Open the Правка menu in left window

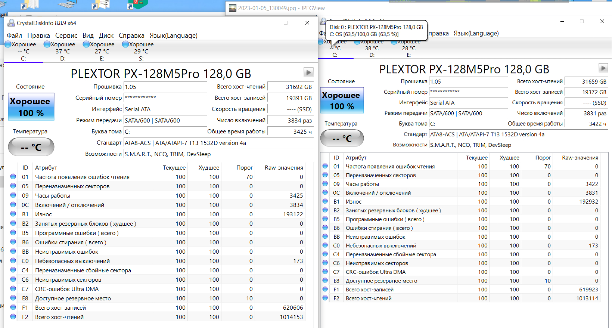(x=38, y=35)
